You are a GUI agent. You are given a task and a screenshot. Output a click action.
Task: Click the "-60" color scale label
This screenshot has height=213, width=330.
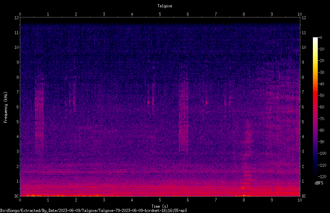[x=321, y=107]
